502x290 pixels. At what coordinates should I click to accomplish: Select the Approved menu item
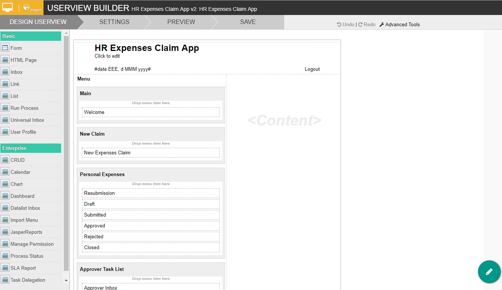[151, 226]
